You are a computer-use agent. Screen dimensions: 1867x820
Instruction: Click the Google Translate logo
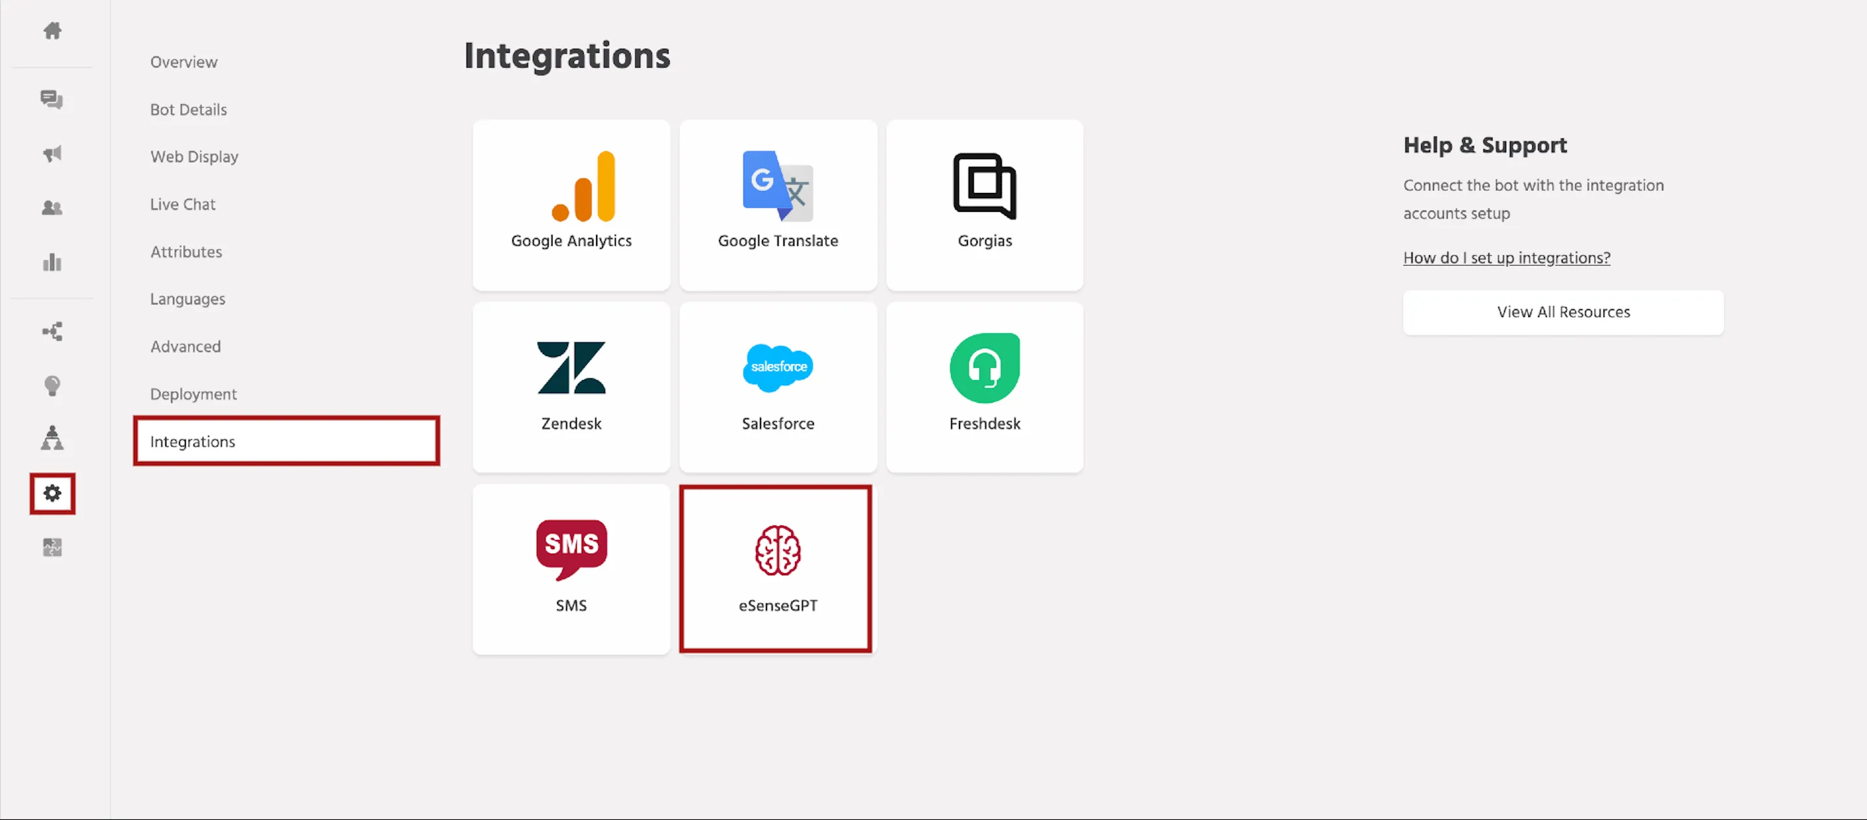tap(777, 186)
